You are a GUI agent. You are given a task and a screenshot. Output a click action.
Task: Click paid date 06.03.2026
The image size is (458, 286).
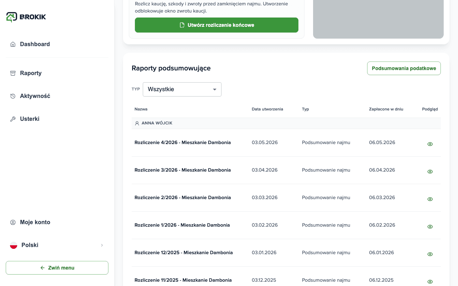pos(382,198)
